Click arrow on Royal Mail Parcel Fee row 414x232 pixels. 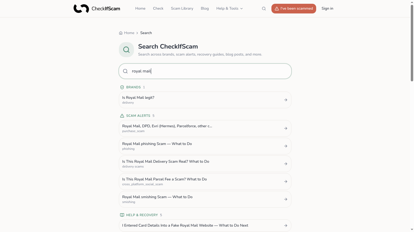[286, 182]
